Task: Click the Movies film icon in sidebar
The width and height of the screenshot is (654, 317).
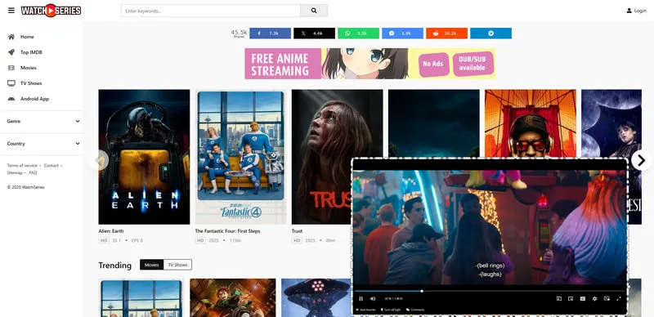Action: coord(11,68)
